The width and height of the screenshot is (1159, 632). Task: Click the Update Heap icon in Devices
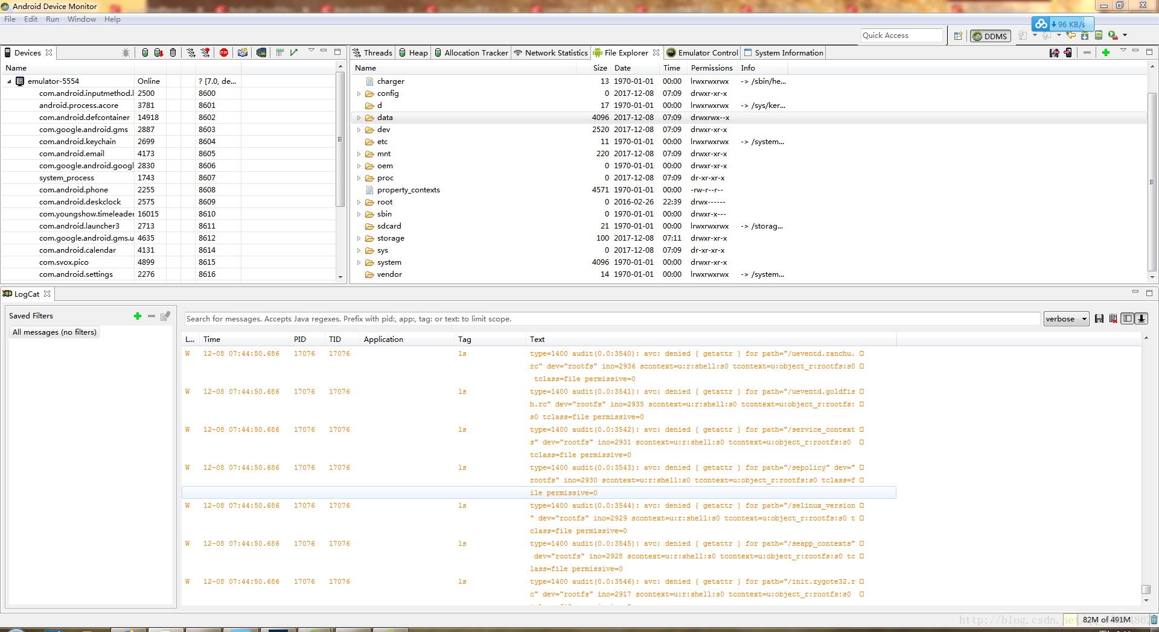pyautogui.click(x=145, y=52)
